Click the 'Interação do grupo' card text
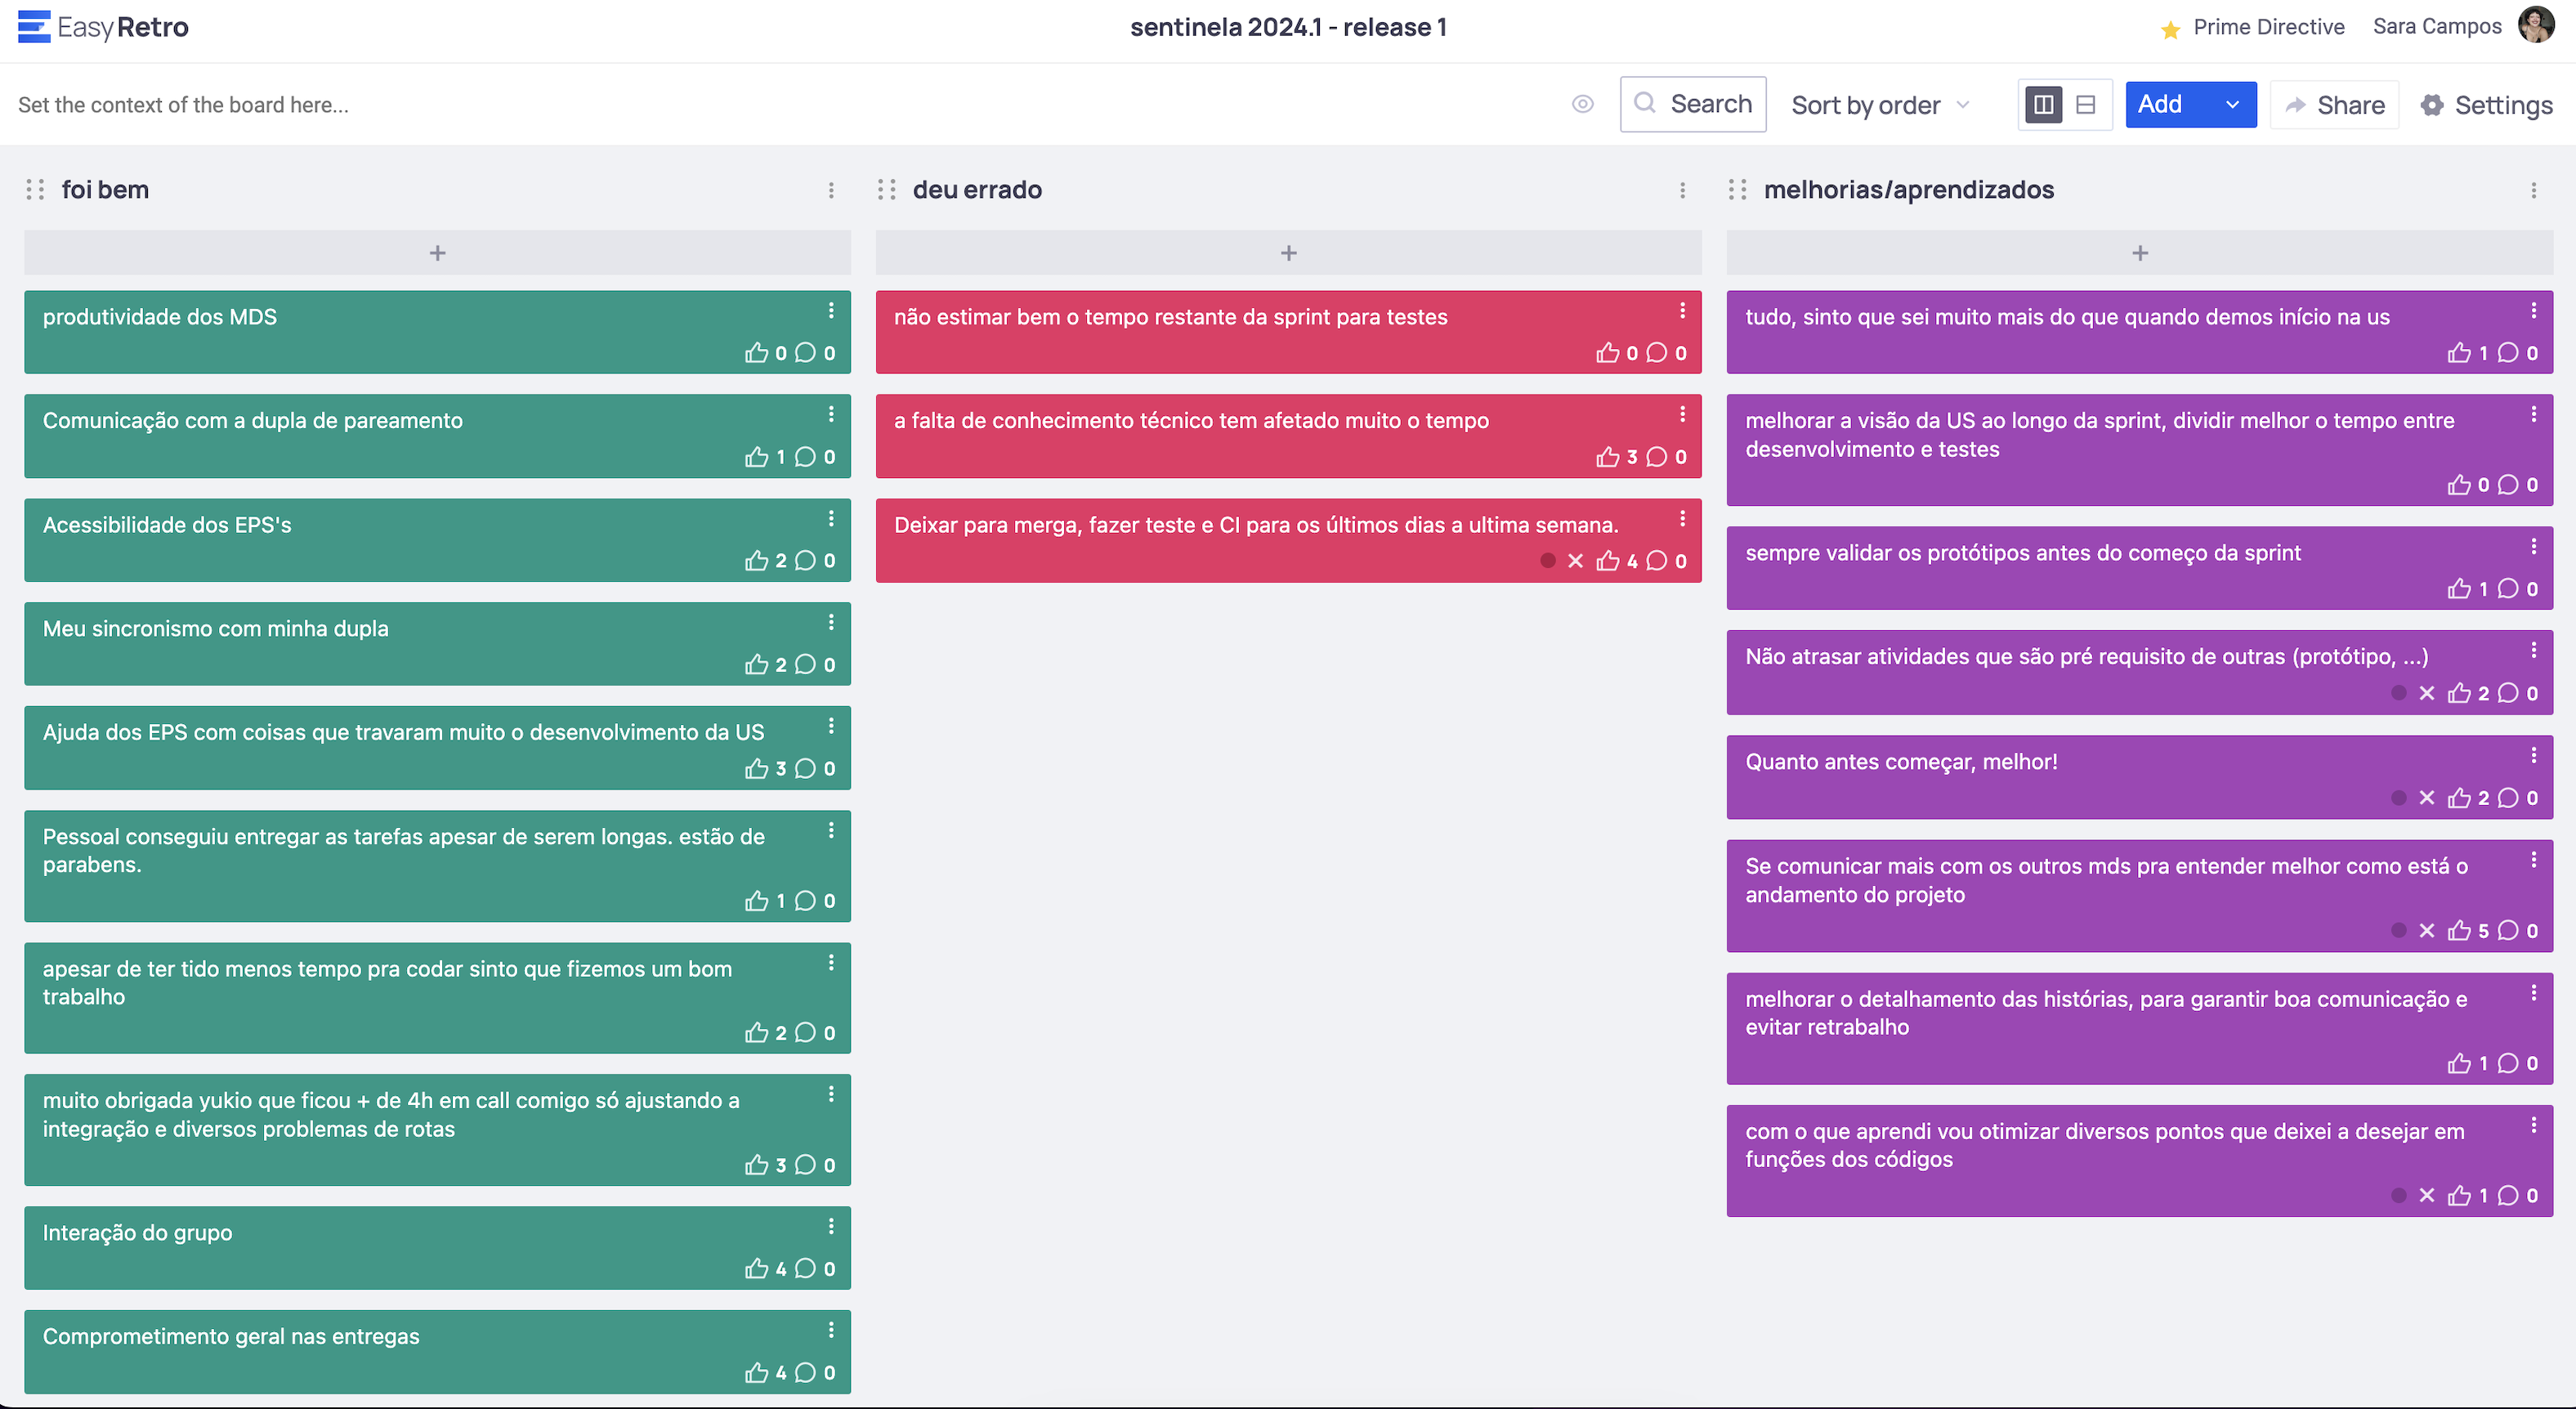The width and height of the screenshot is (2576, 1409). point(137,1233)
